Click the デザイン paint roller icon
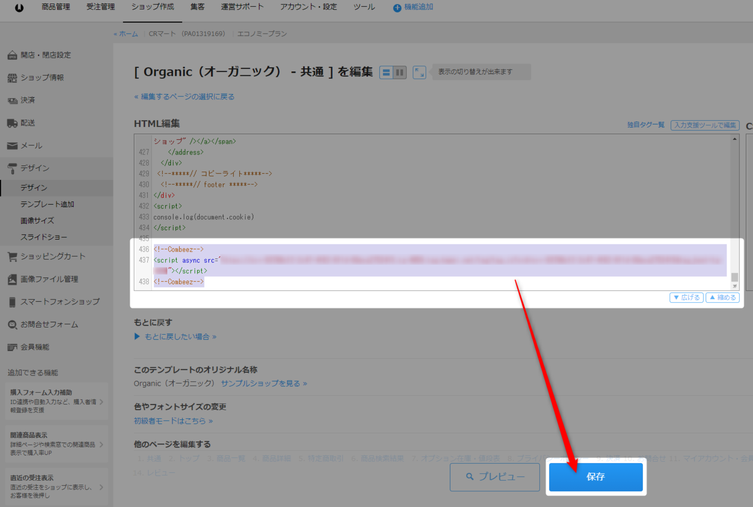The height and width of the screenshot is (507, 753). point(12,169)
